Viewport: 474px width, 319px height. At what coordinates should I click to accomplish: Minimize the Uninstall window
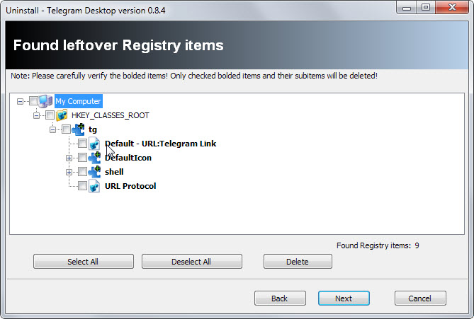pyautogui.click(x=407, y=8)
